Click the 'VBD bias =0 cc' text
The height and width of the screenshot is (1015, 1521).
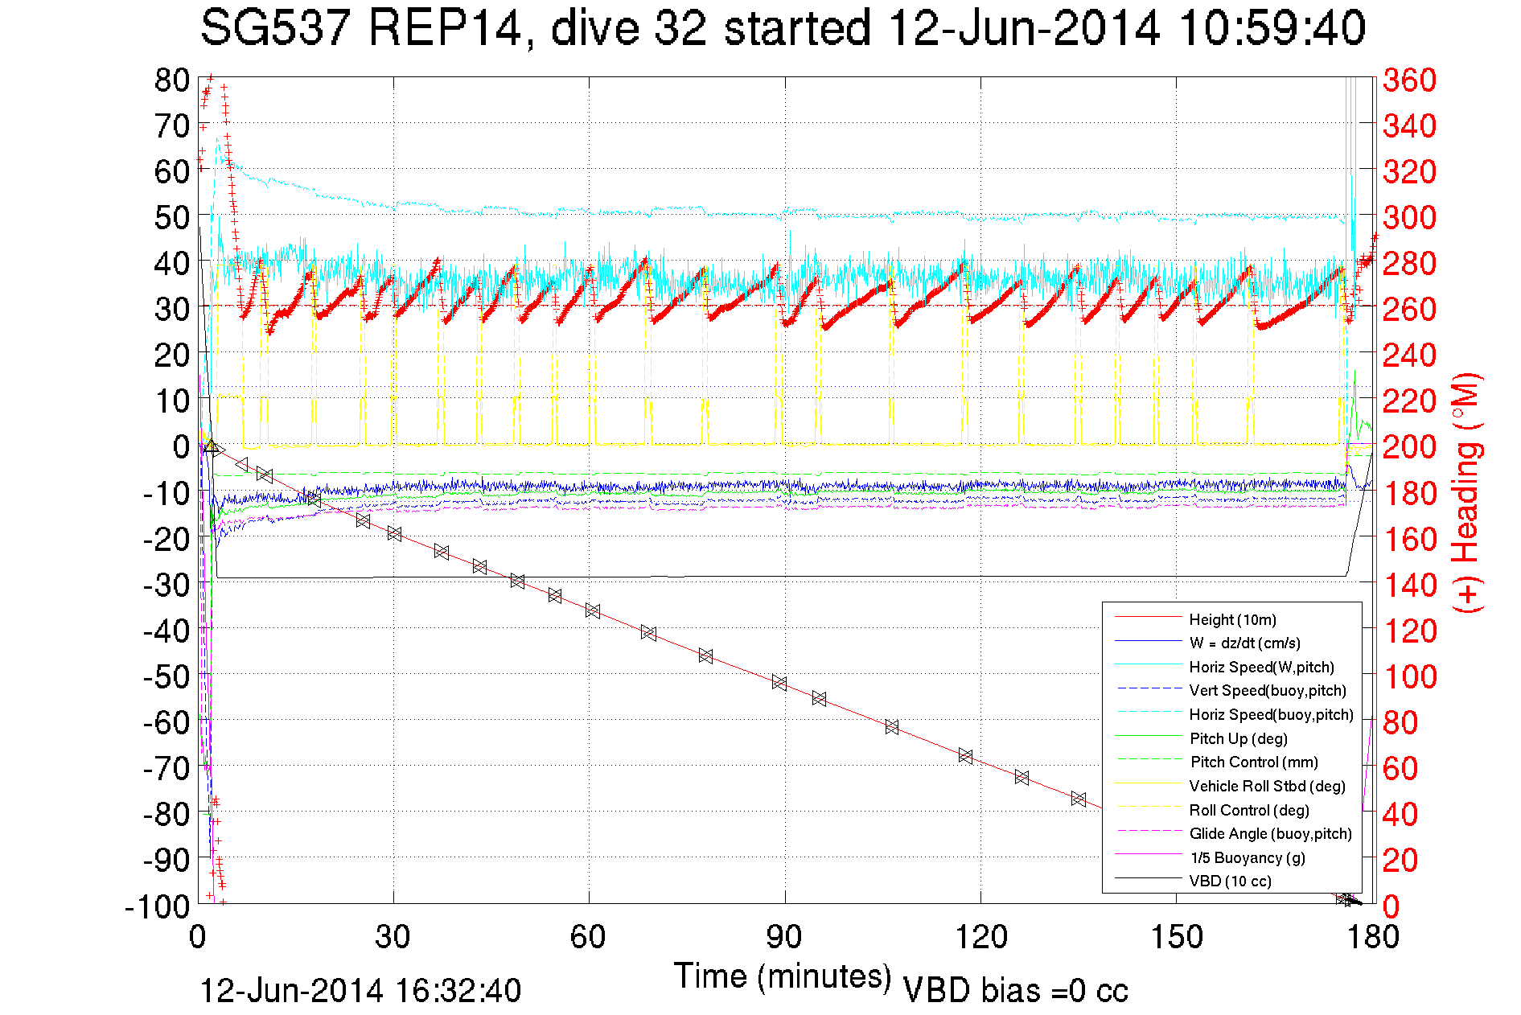1015,991
